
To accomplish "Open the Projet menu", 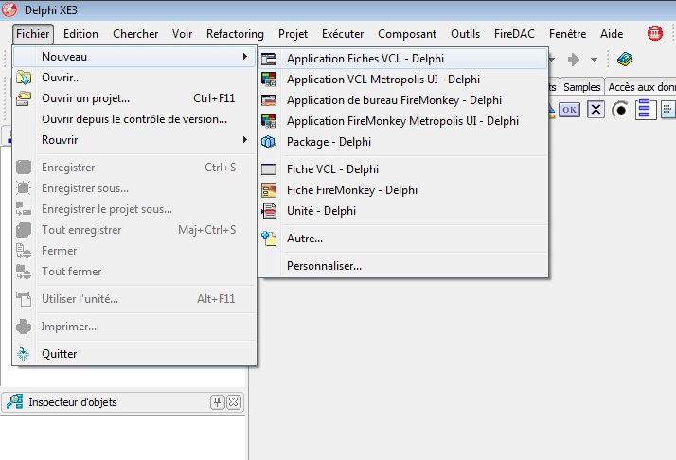I will pyautogui.click(x=293, y=34).
